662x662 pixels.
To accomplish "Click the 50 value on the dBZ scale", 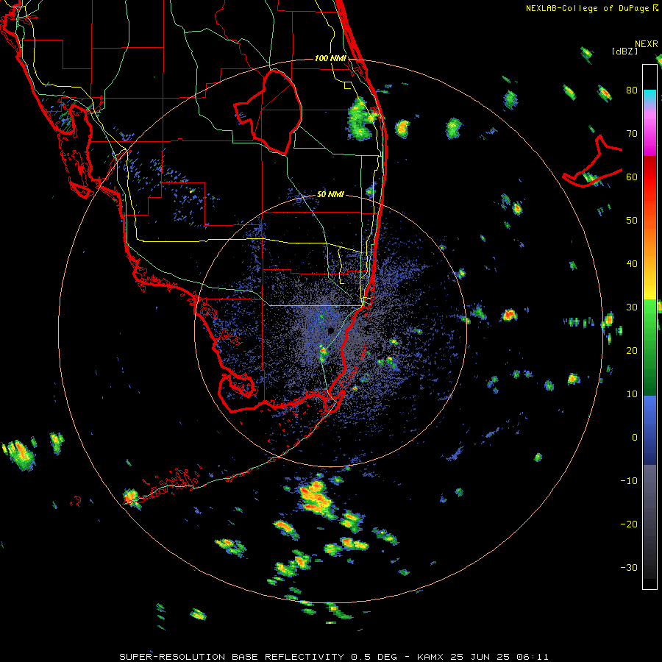I will 632,221.
